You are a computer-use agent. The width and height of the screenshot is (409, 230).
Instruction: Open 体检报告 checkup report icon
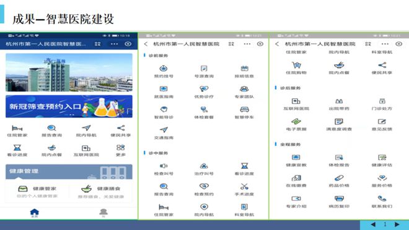339,158
